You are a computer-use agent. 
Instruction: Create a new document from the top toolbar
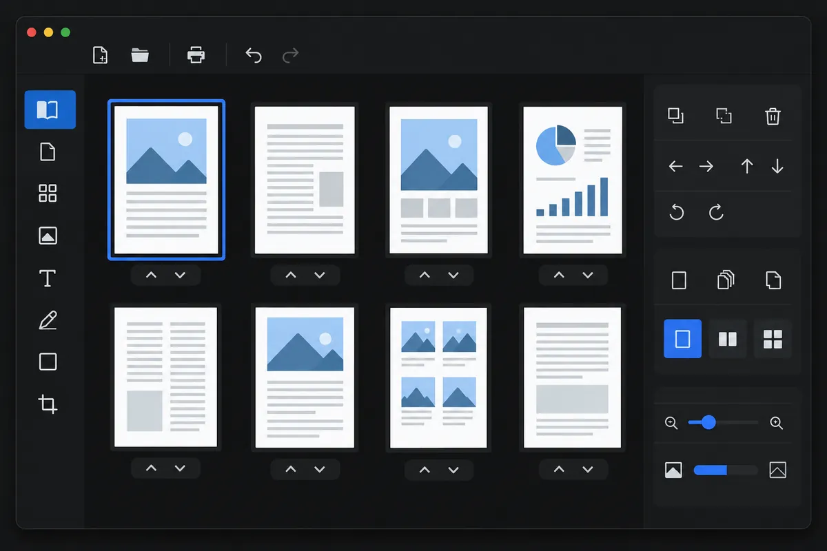[101, 55]
